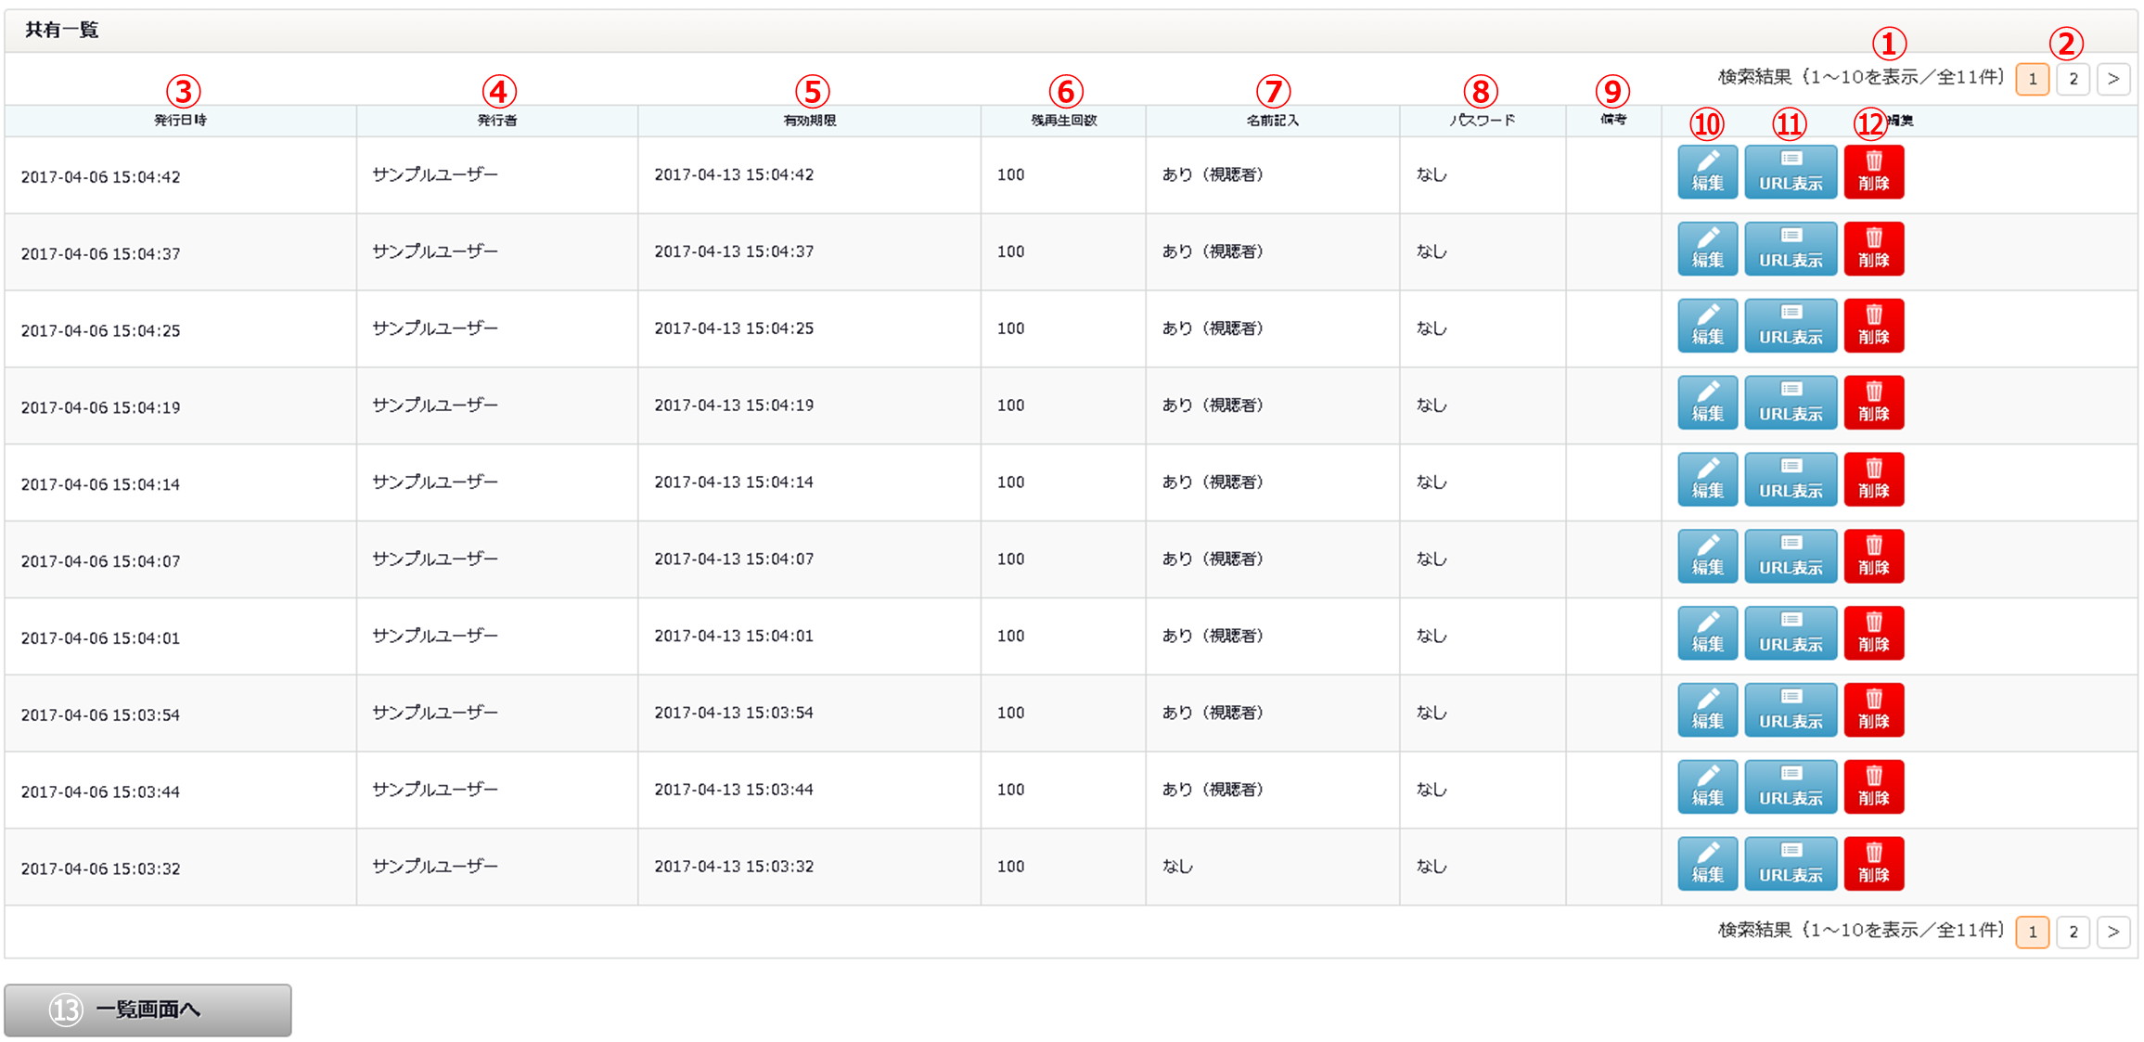Select page 1 in bottom pagination

2032,933
